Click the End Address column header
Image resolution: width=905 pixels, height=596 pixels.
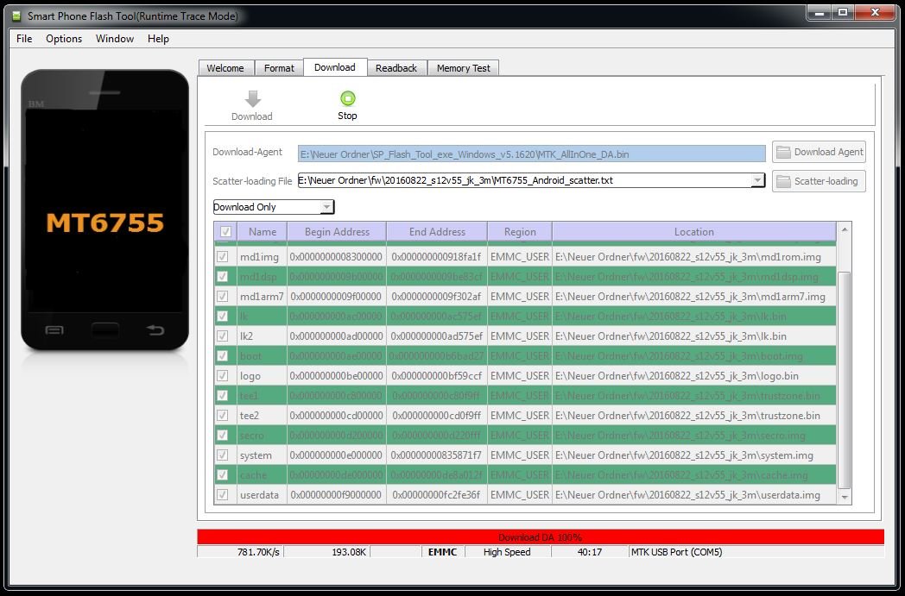[x=437, y=232]
